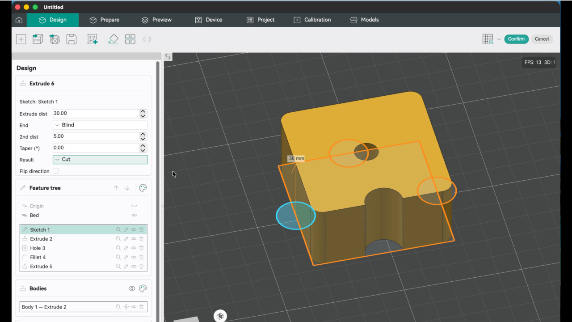Screen dimensions: 572x322
Task: Delete Body 1 — Extrude 2
Action: pos(141,307)
